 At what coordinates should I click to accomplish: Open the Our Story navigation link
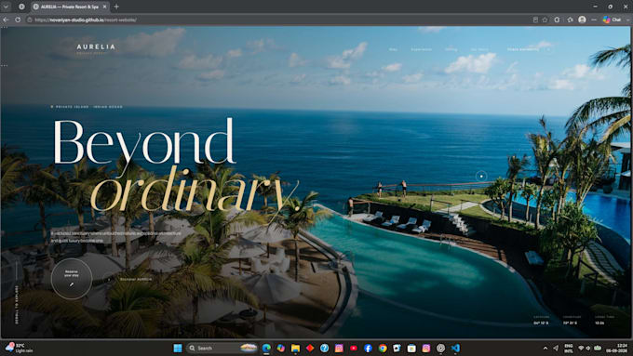[479, 49]
